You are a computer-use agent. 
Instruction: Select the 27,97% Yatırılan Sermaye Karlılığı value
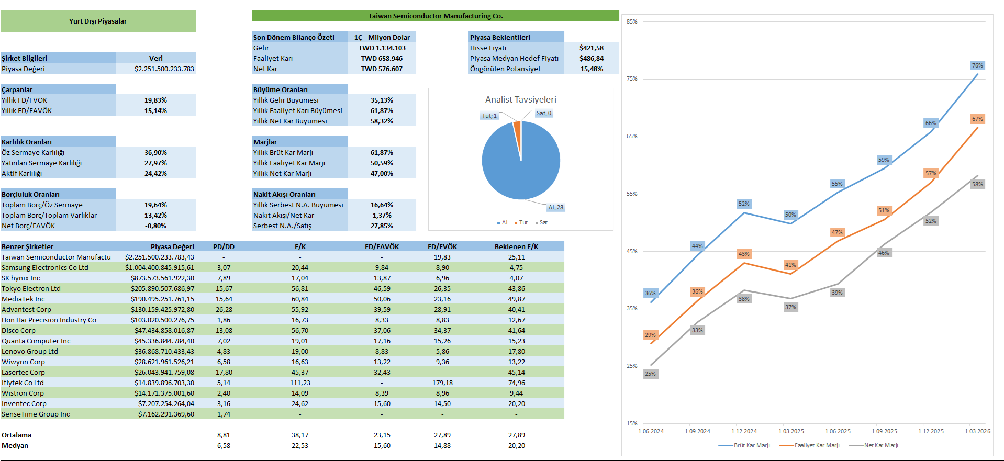(x=155, y=163)
